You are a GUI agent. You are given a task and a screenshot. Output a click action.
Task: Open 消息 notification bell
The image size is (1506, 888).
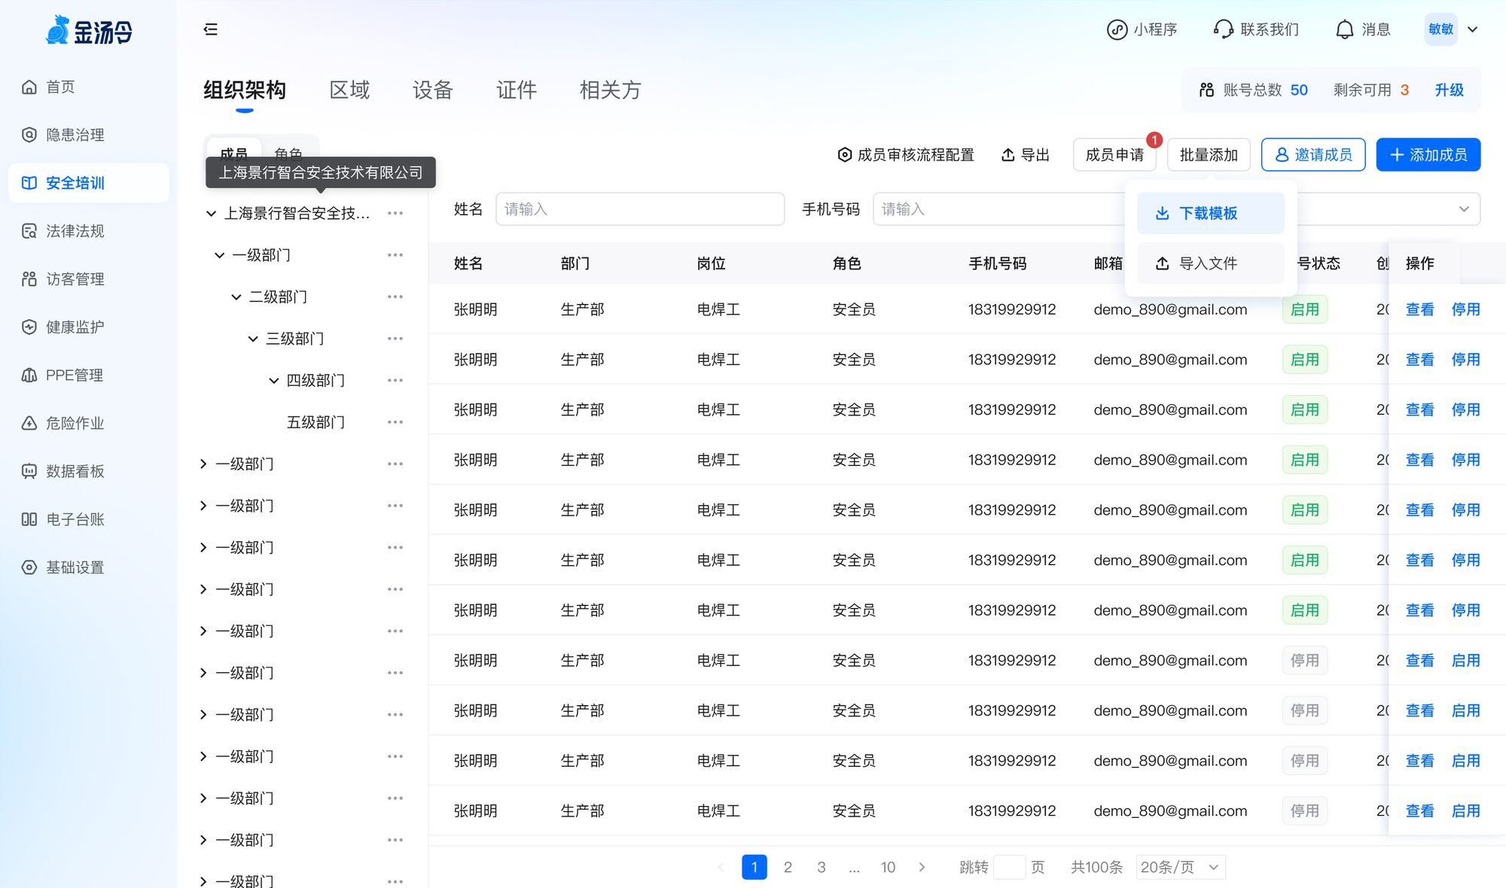1344,29
